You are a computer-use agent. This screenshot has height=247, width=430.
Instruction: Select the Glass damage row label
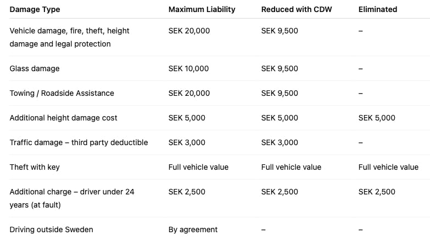click(34, 68)
